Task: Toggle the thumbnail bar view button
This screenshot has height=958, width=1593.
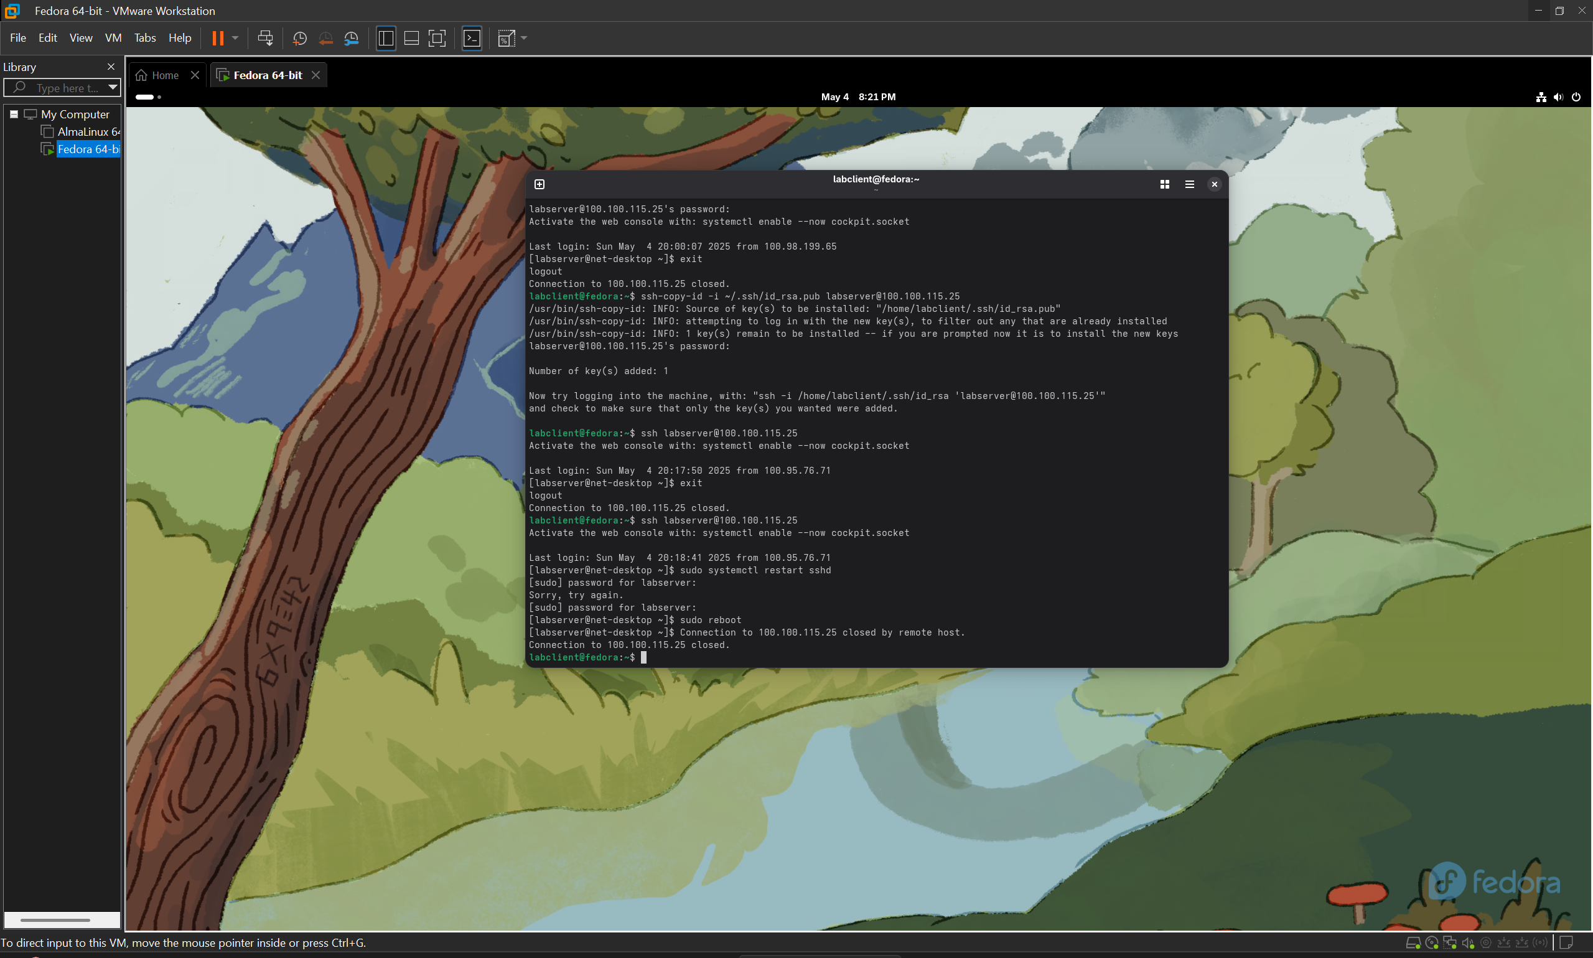Action: (x=411, y=38)
